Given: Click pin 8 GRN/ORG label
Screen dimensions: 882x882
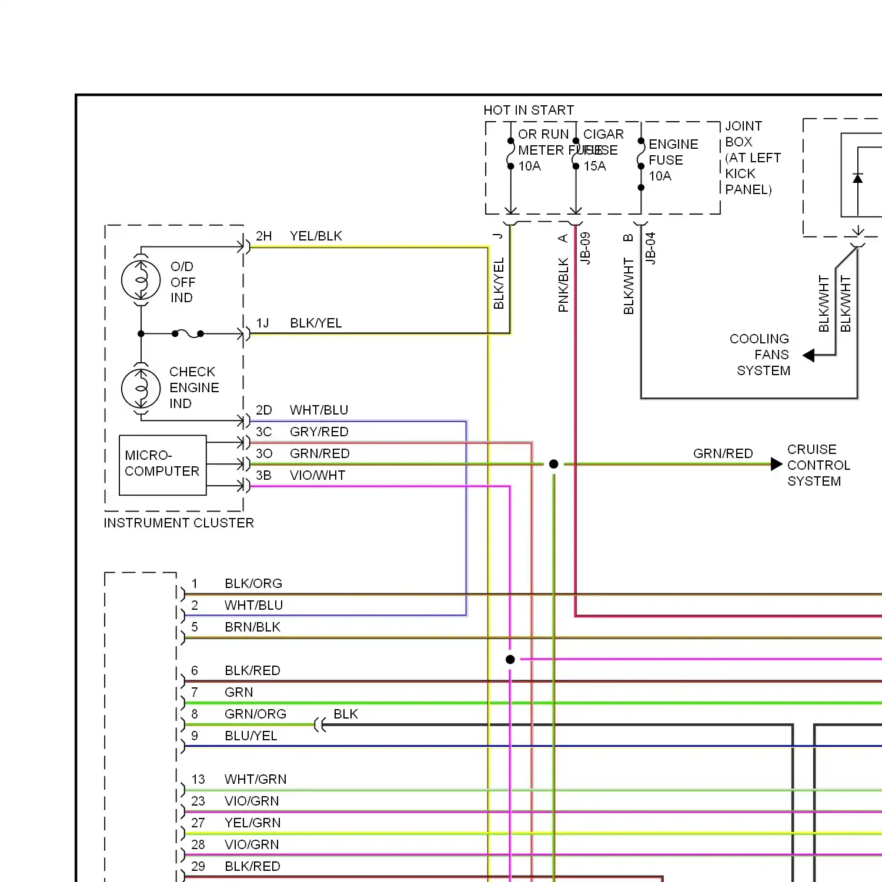Looking at the screenshot, I should pos(238,714).
